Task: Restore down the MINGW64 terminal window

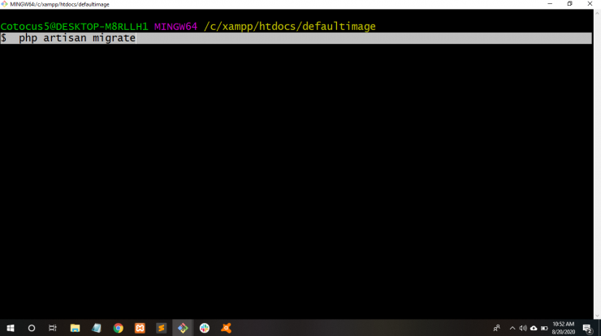Action: [570, 4]
